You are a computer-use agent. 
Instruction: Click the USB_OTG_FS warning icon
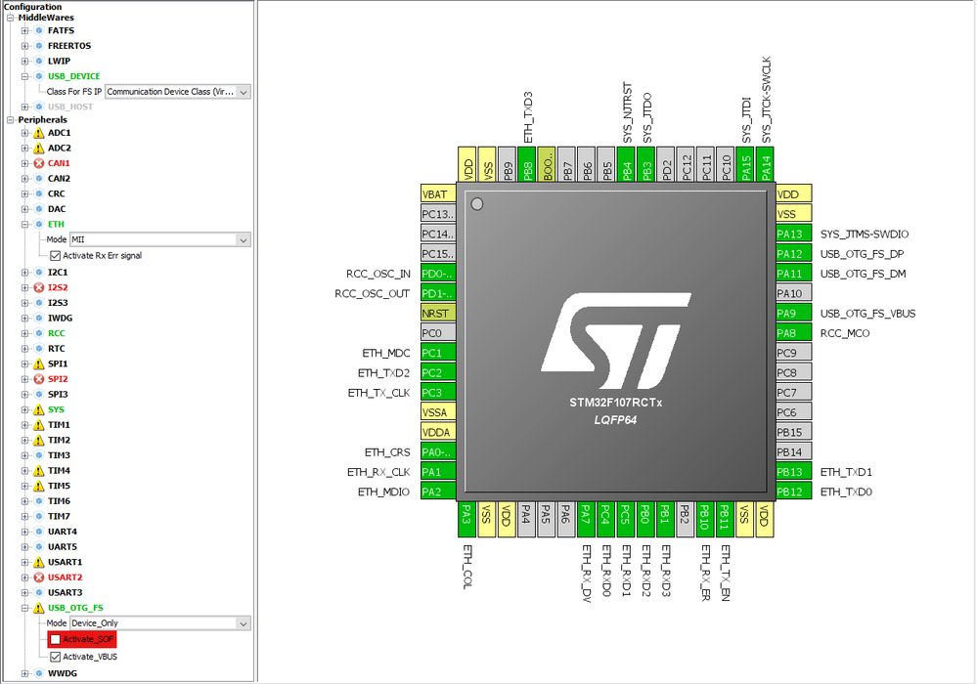(x=39, y=608)
